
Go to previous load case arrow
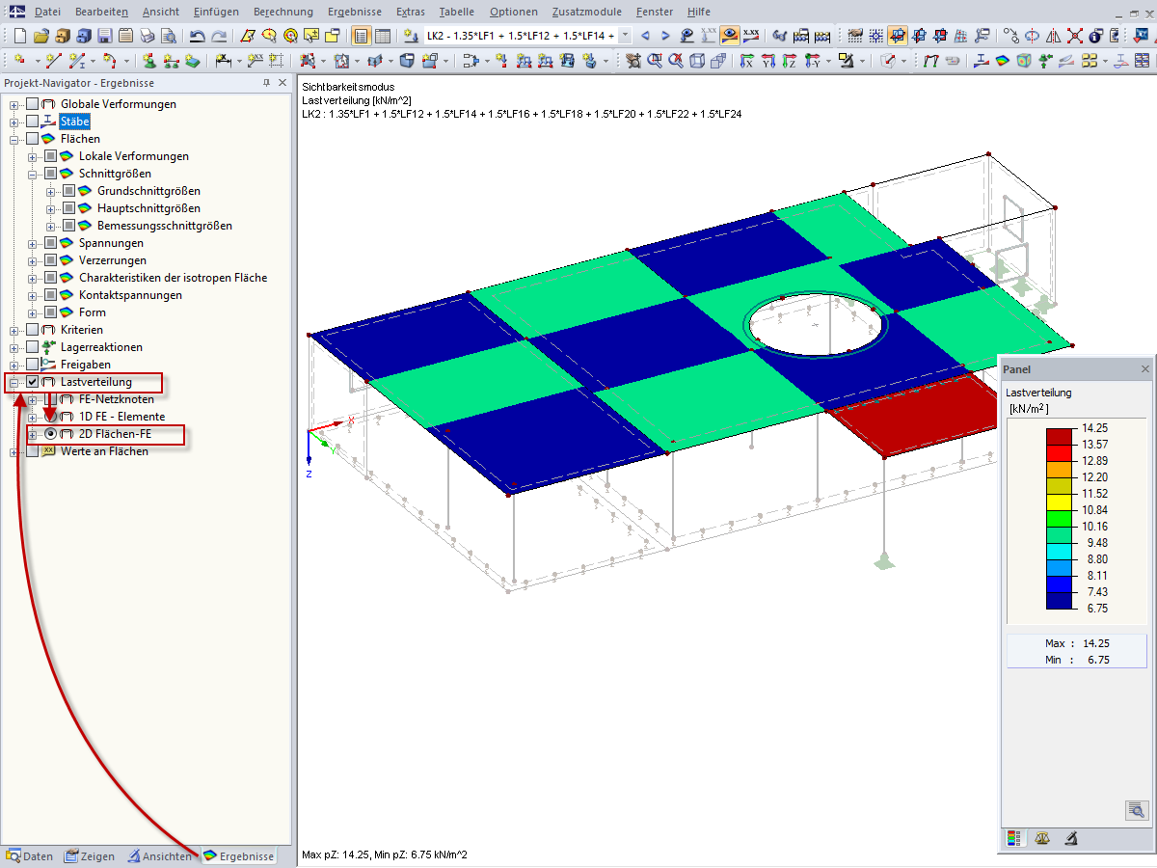645,36
